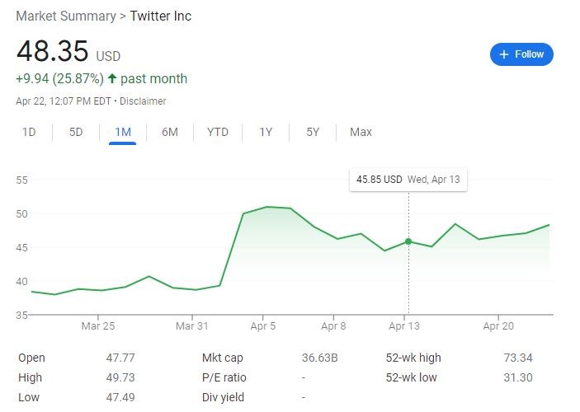
Task: Switch chart to YTD range
Action: pos(218,132)
